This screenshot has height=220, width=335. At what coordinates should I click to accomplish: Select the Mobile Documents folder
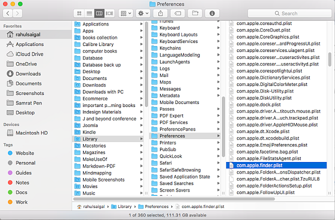(185, 102)
